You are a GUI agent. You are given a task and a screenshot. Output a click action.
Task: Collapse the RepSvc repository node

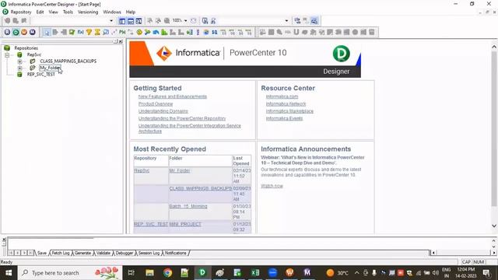tap(7, 55)
